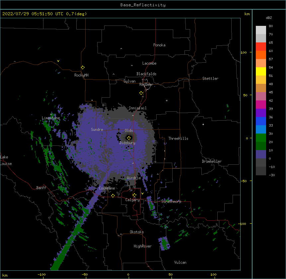Screen dimensions: 286x279
Task: Click the Innisfail city label
Action: click(x=138, y=108)
